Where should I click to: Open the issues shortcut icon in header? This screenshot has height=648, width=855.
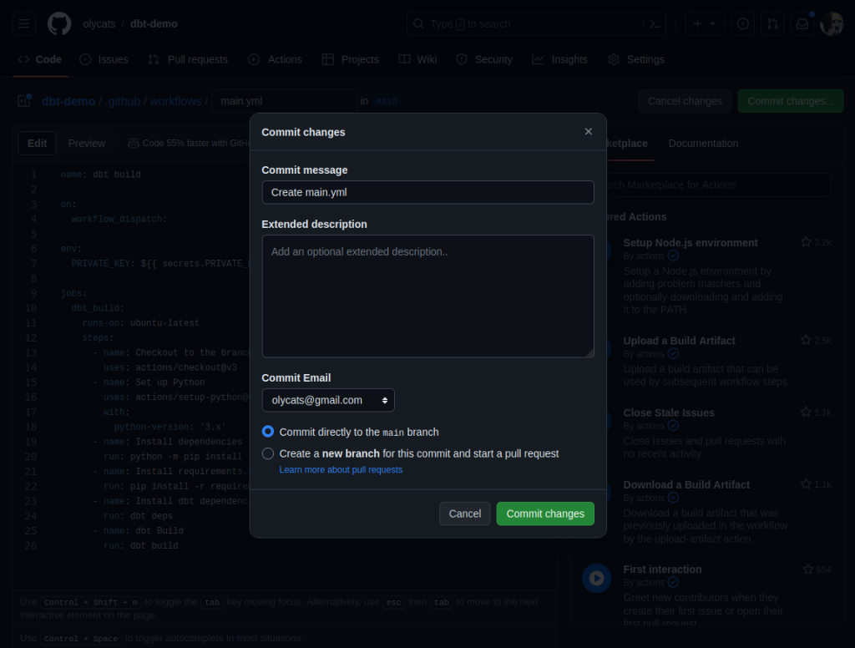pos(742,24)
